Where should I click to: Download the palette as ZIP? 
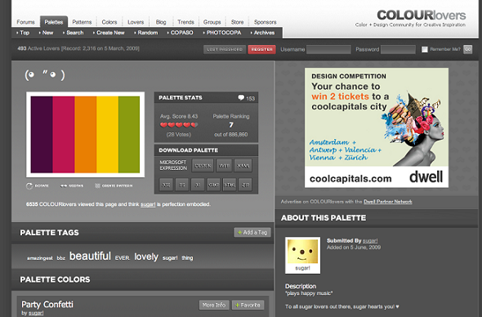coord(245,185)
